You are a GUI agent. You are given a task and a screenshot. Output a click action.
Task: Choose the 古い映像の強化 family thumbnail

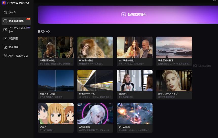(135, 47)
